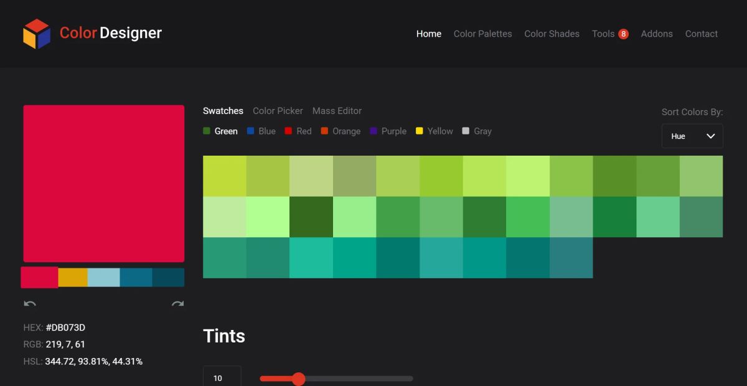Click the Tints heading

(x=224, y=336)
